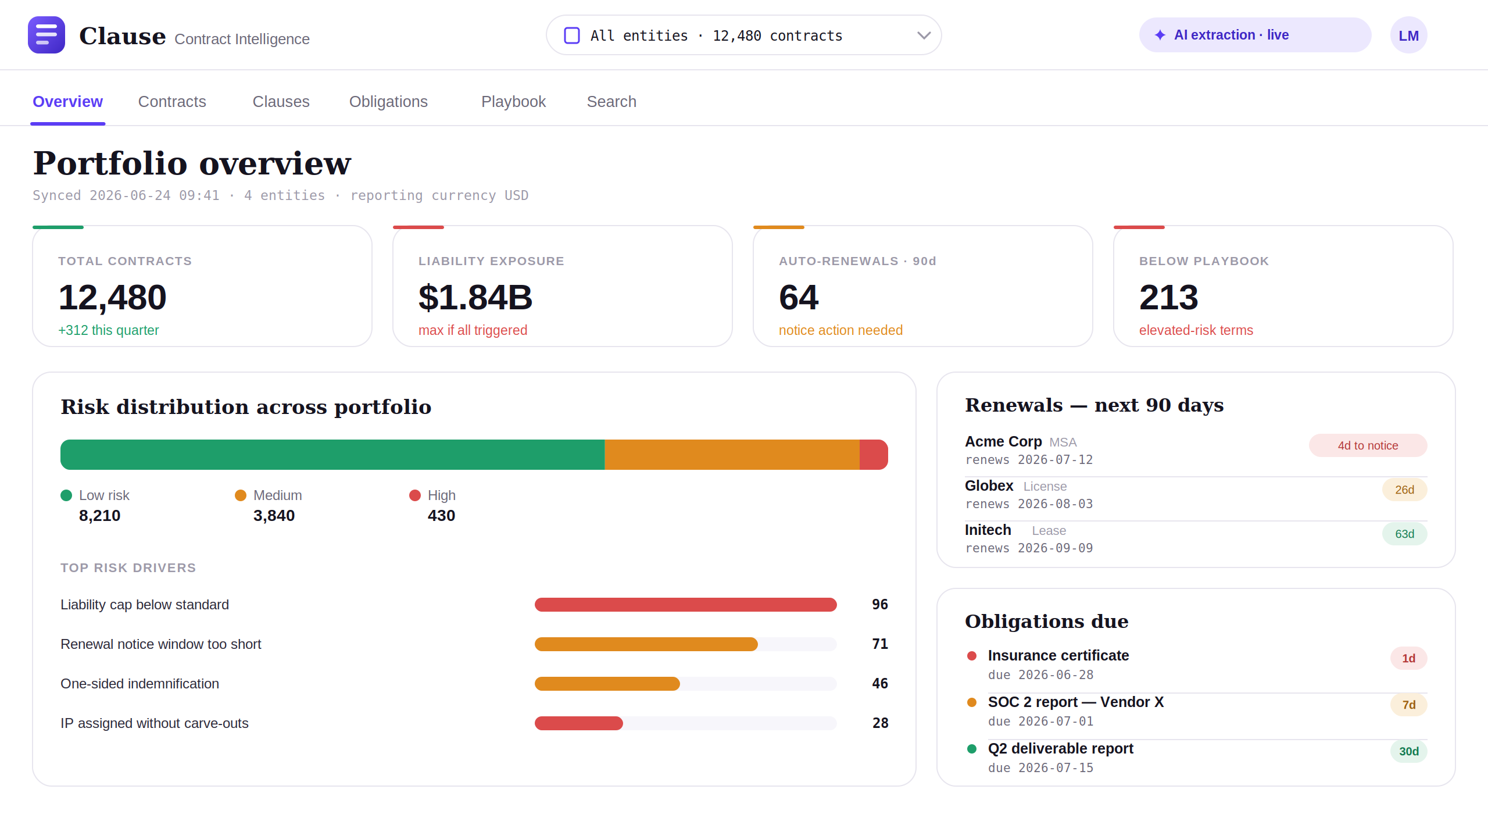Click the 4d to notice badge

tap(1368, 446)
